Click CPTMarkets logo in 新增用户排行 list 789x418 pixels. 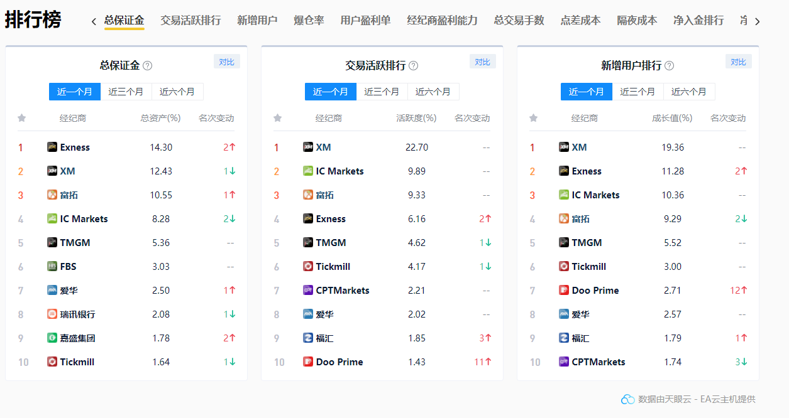(564, 362)
